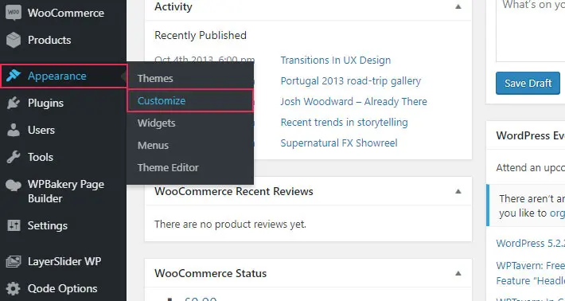The width and height of the screenshot is (565, 301).
Task: Open the Transitions In UX Design post
Action: (x=336, y=61)
